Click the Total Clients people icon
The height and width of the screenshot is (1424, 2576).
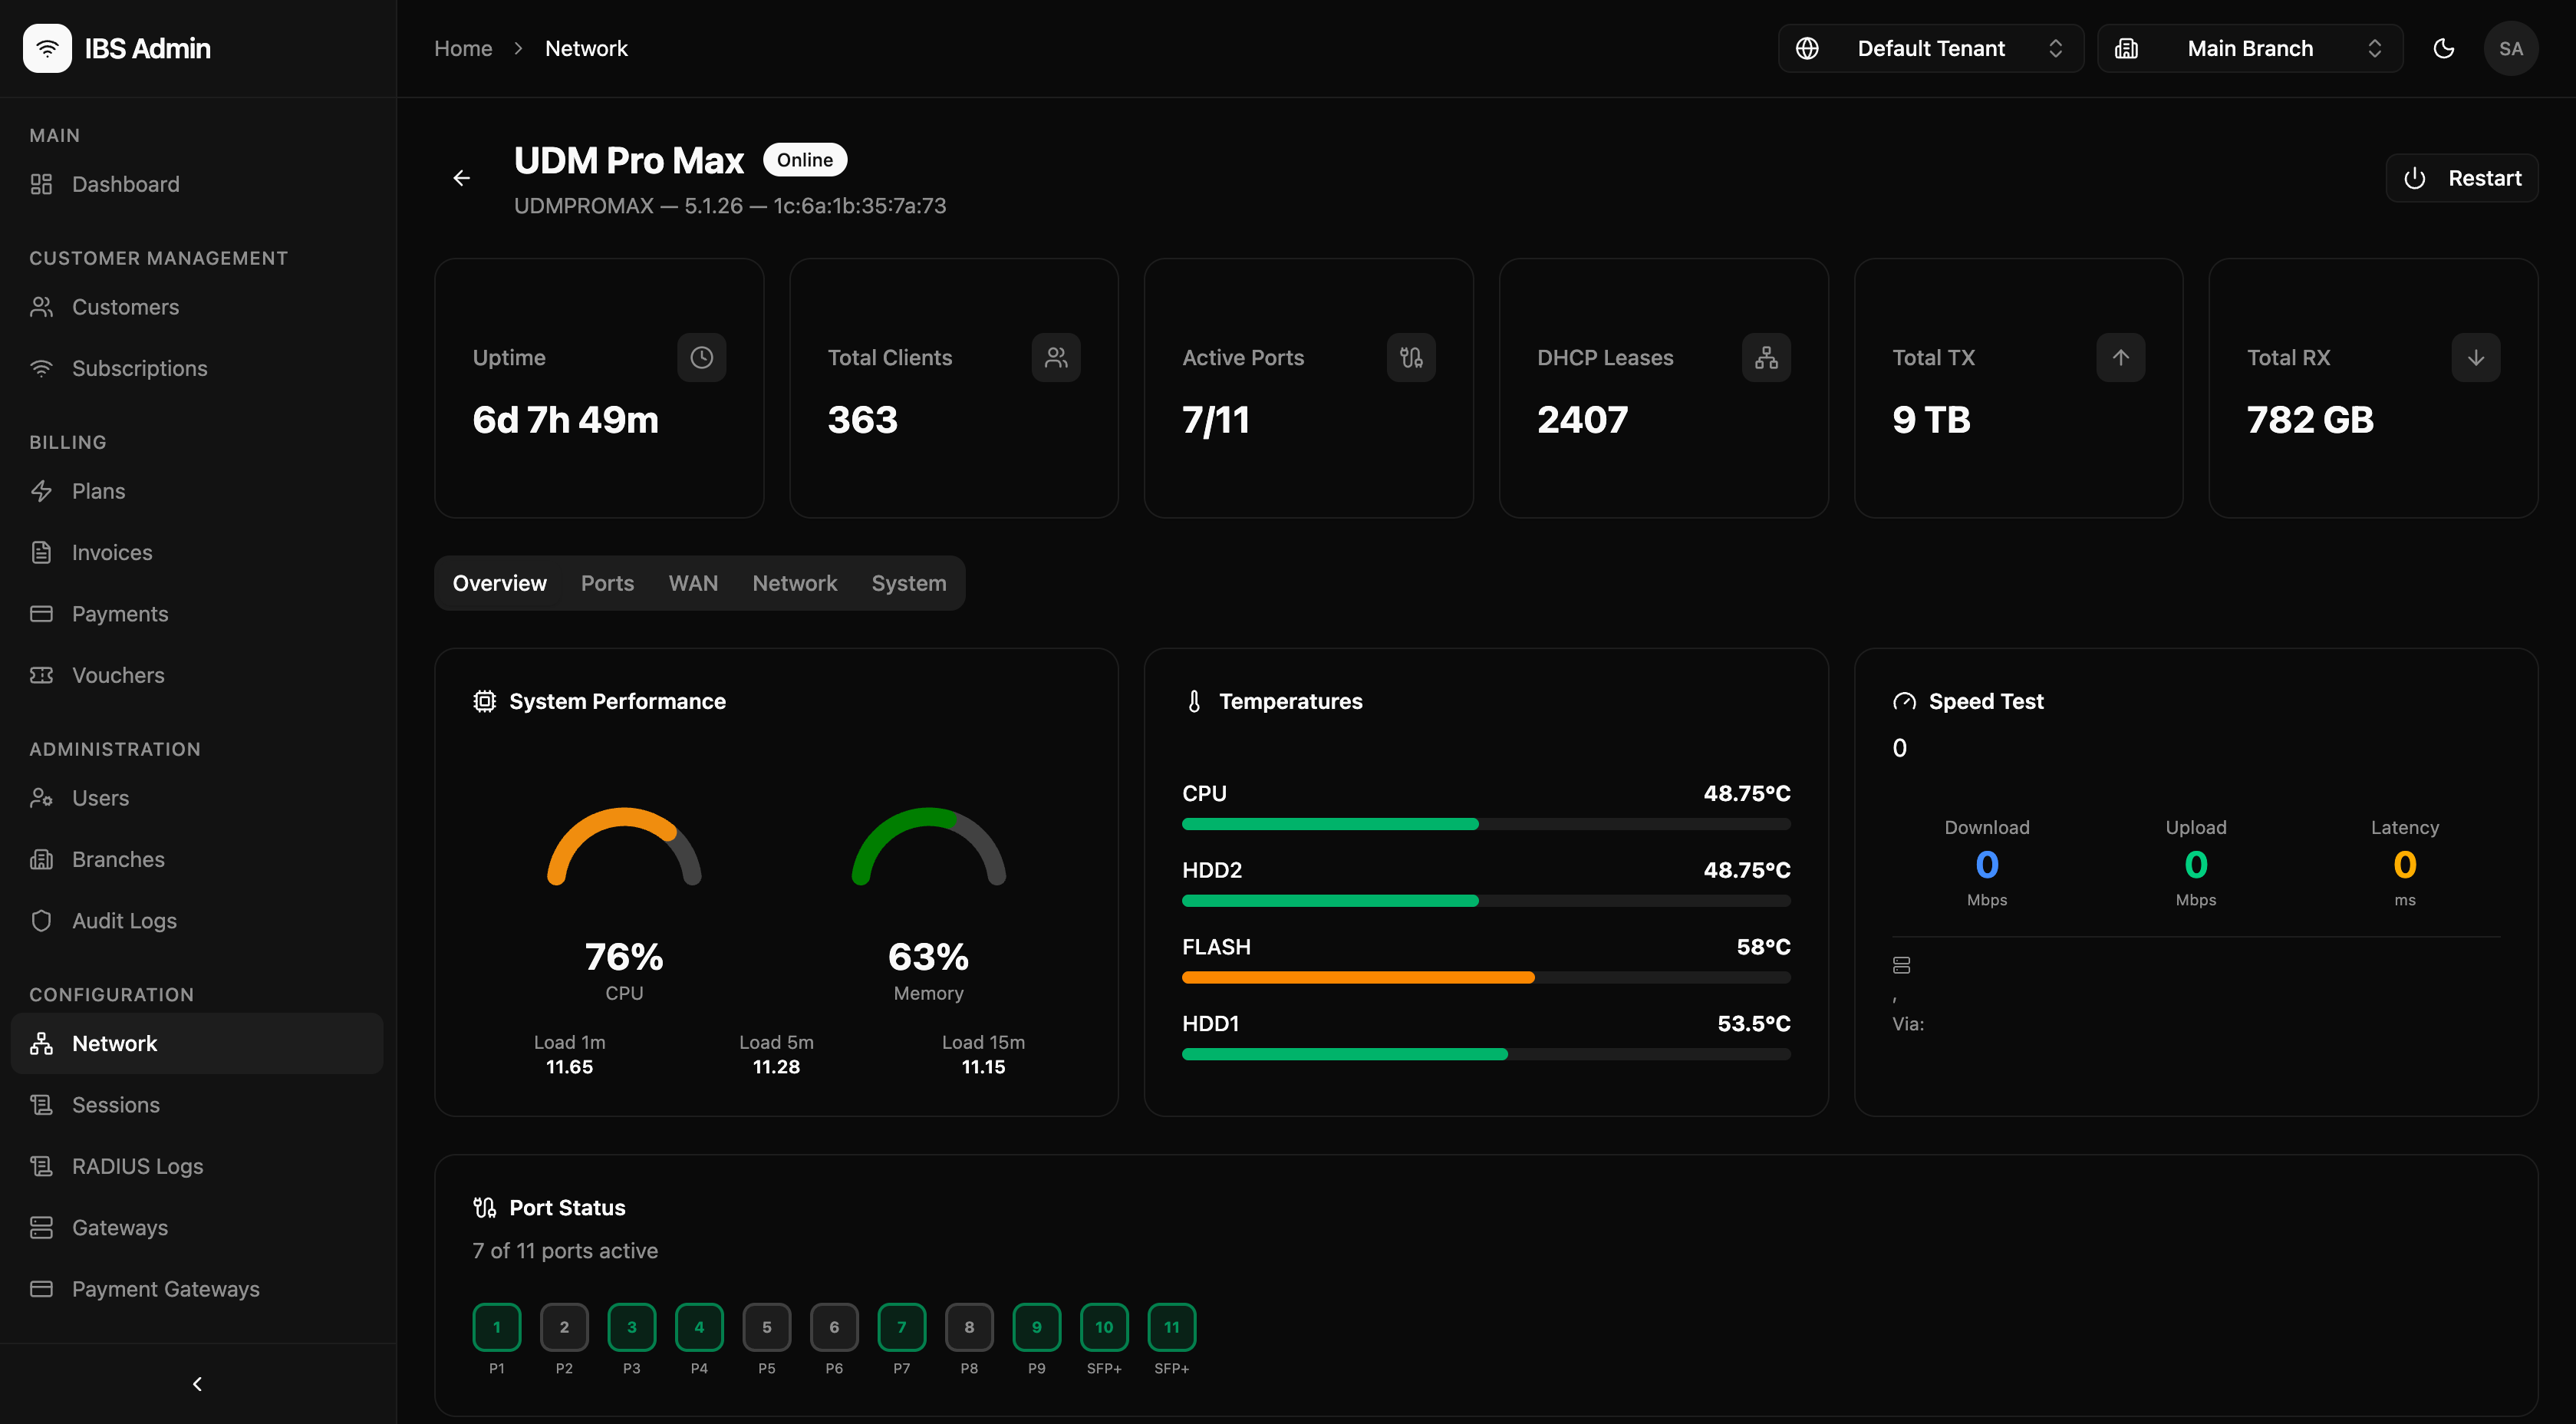(1056, 357)
